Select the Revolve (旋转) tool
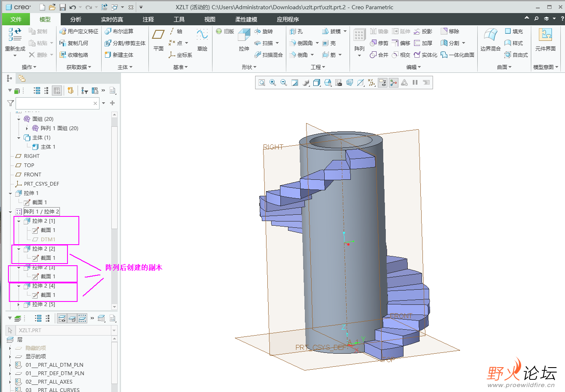Image resolution: width=565 pixels, height=392 pixels. pos(264,32)
